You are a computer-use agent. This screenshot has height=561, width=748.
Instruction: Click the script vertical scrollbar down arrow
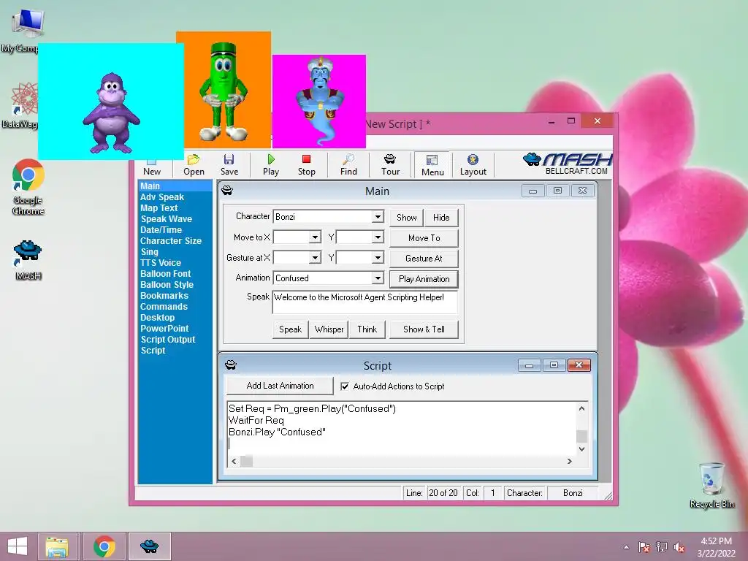[x=581, y=449]
